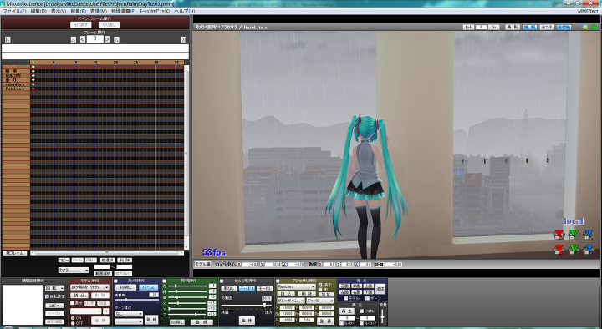Go to the previous keyframe
The height and width of the screenshot is (329, 602).
pos(74,39)
